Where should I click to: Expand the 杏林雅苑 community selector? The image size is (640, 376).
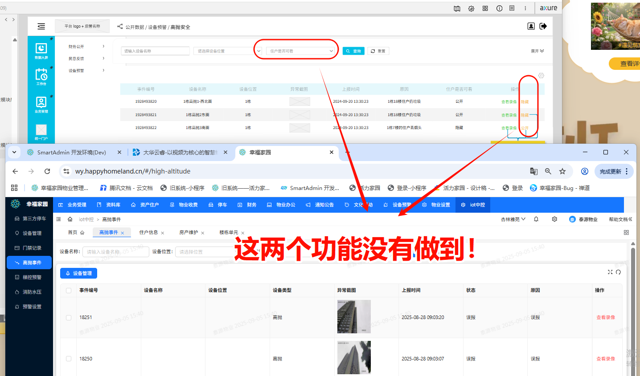click(x=513, y=219)
